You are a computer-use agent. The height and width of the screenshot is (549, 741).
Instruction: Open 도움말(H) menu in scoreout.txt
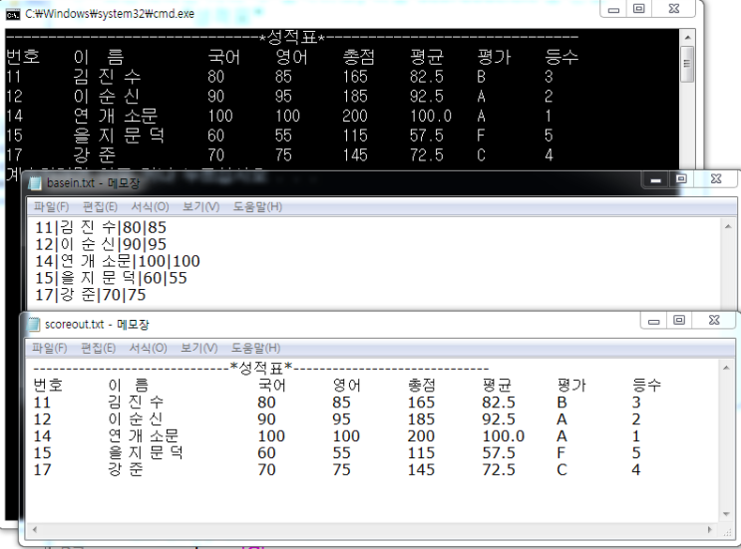click(x=255, y=348)
